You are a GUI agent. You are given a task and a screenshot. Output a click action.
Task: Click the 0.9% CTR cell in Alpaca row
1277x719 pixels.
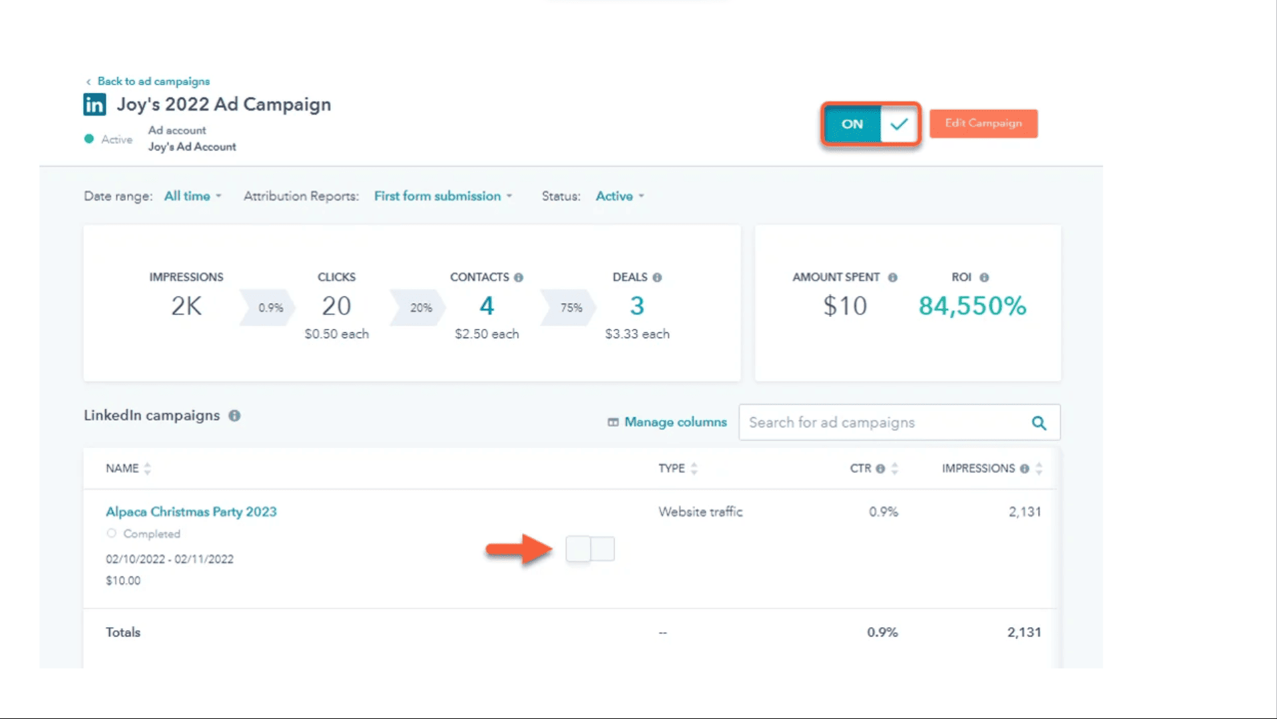point(883,511)
